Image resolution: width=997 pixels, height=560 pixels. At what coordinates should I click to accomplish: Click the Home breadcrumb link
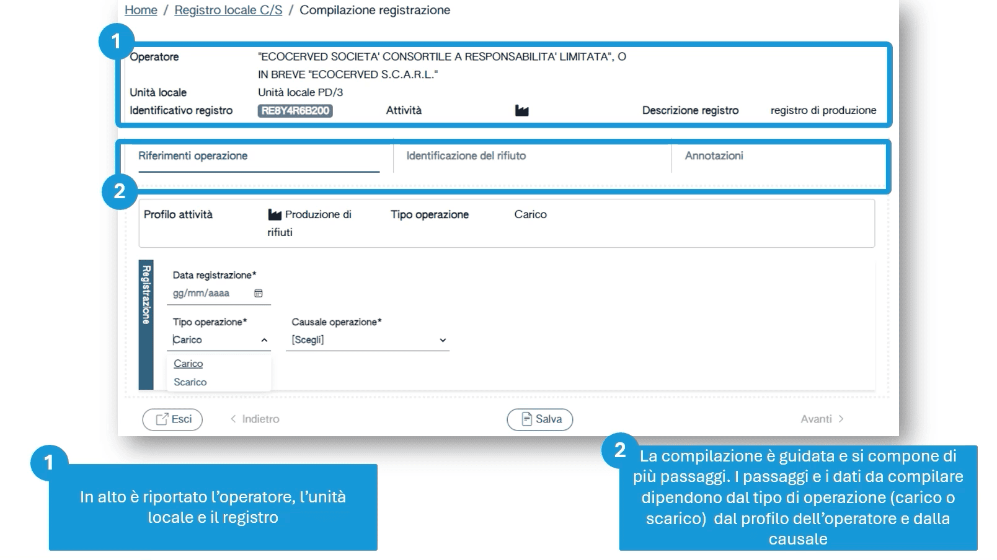tap(141, 11)
